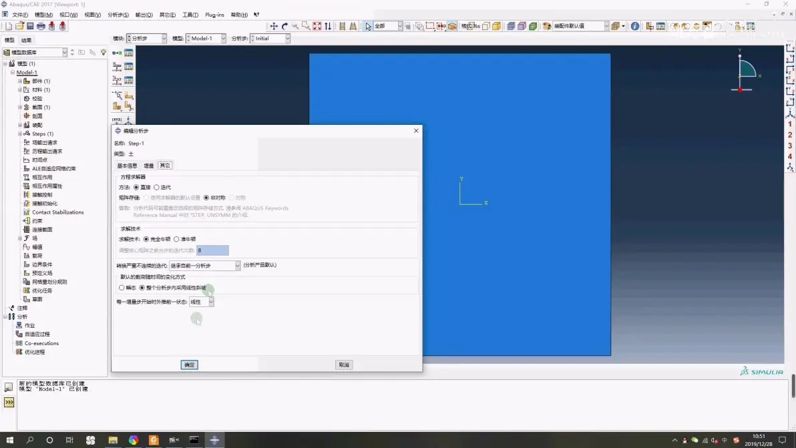This screenshot has width=796, height=448.
Task: Click the iterations count input field
Action: point(213,250)
